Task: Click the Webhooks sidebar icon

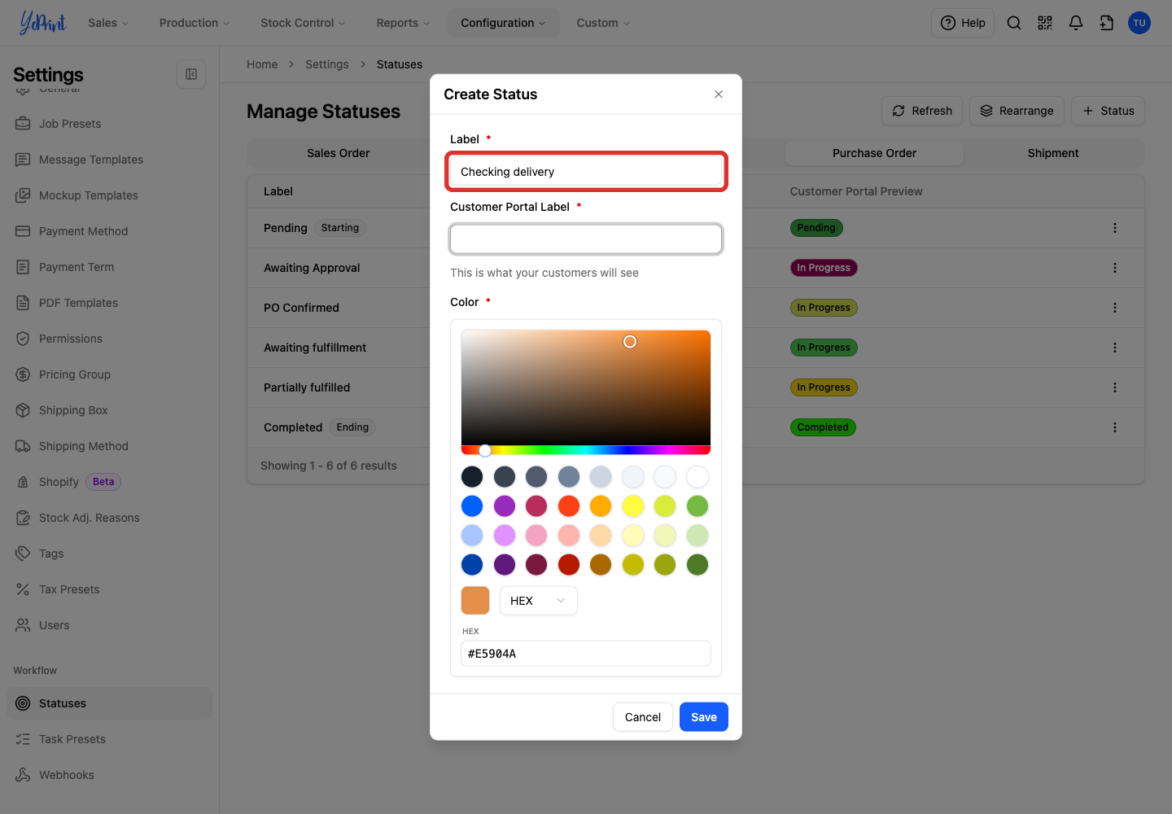Action: (23, 775)
